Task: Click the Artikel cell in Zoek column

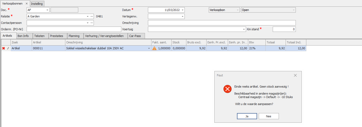Action: pos(21,48)
